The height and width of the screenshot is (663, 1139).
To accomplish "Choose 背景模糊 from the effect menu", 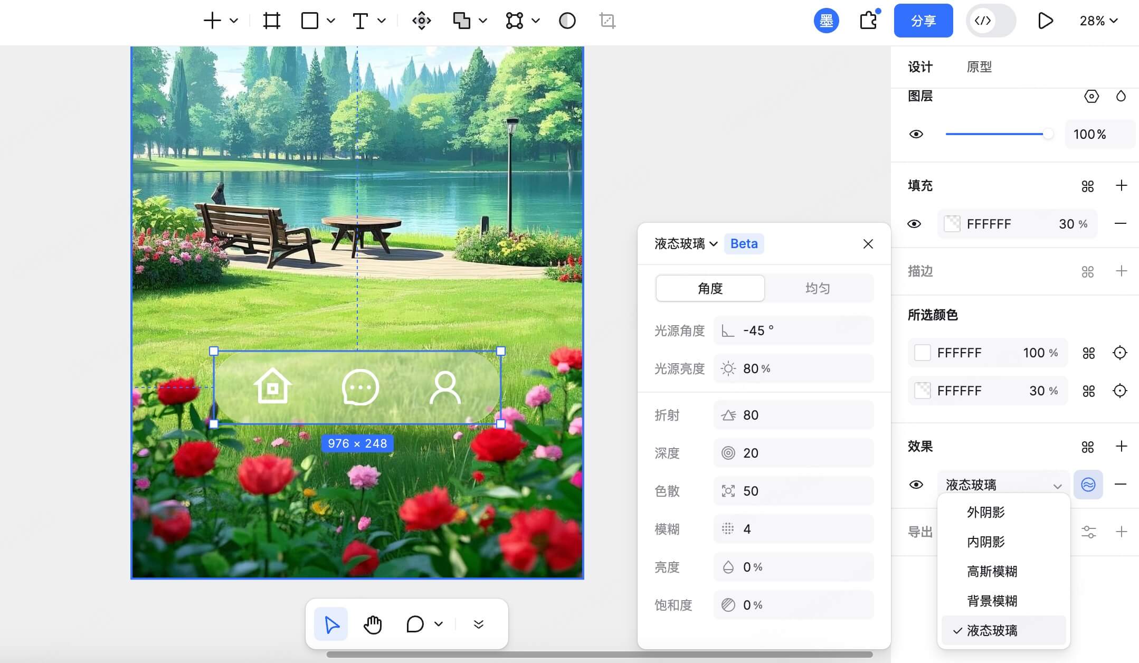I will (x=991, y=601).
